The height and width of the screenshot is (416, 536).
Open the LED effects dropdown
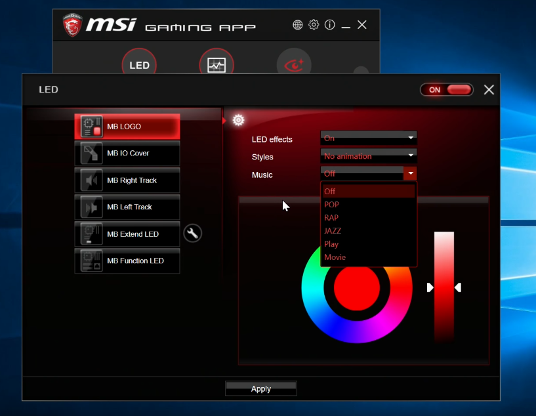(369, 138)
